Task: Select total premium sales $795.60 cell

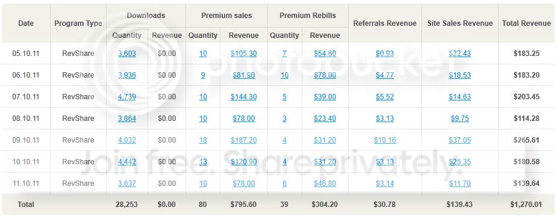Action: pyautogui.click(x=244, y=205)
